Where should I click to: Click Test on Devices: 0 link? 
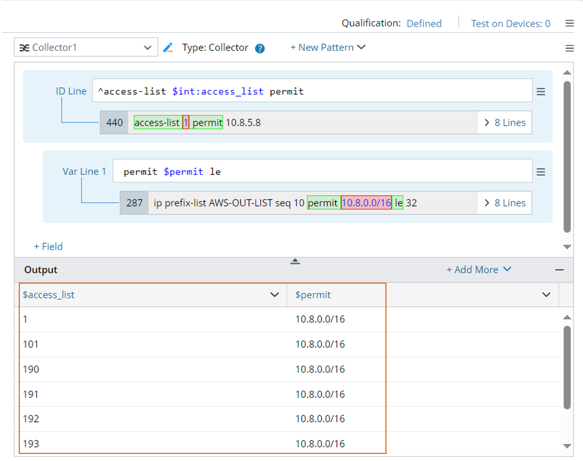click(510, 23)
